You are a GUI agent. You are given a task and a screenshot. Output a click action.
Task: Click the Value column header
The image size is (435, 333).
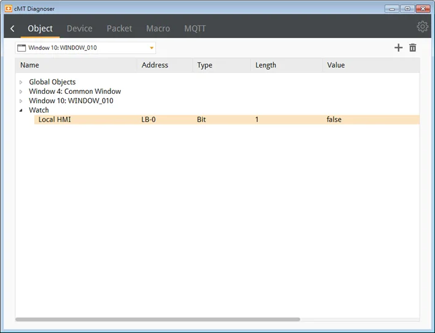[371, 65]
